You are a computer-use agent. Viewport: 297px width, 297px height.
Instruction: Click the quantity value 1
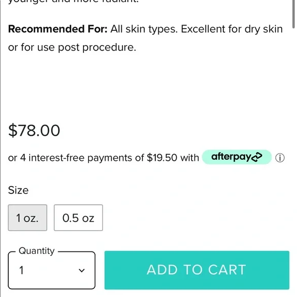coord(22,270)
